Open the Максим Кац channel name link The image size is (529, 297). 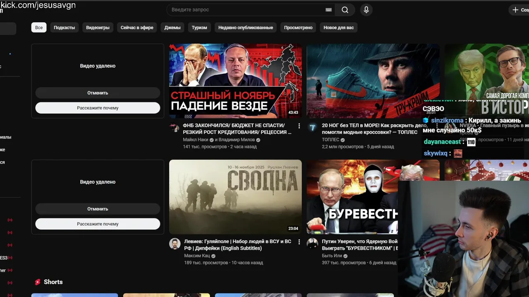[x=197, y=256]
